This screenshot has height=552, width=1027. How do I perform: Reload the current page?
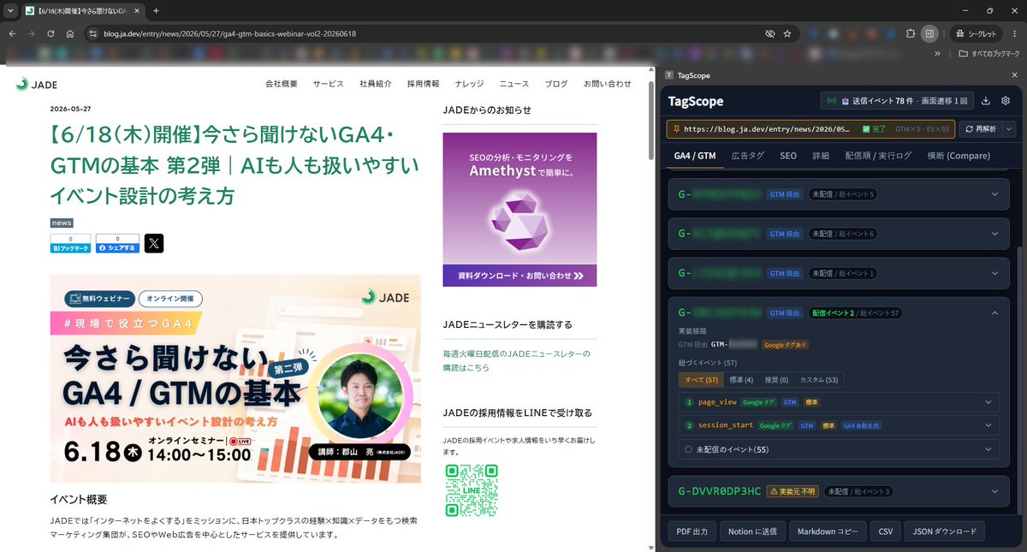pyautogui.click(x=51, y=33)
